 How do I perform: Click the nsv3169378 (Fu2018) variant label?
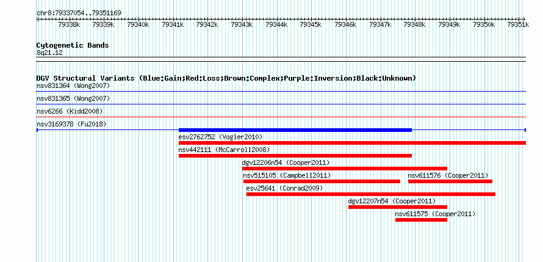pyautogui.click(x=71, y=124)
